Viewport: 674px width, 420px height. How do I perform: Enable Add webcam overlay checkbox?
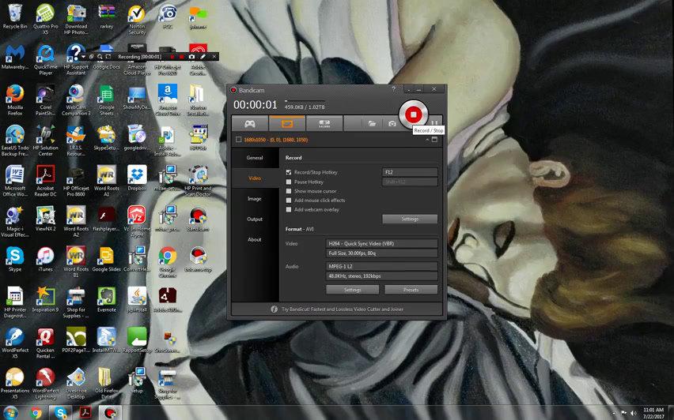click(289, 209)
